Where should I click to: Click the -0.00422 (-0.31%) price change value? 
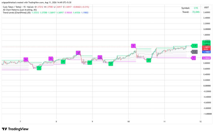[x=81, y=7]
